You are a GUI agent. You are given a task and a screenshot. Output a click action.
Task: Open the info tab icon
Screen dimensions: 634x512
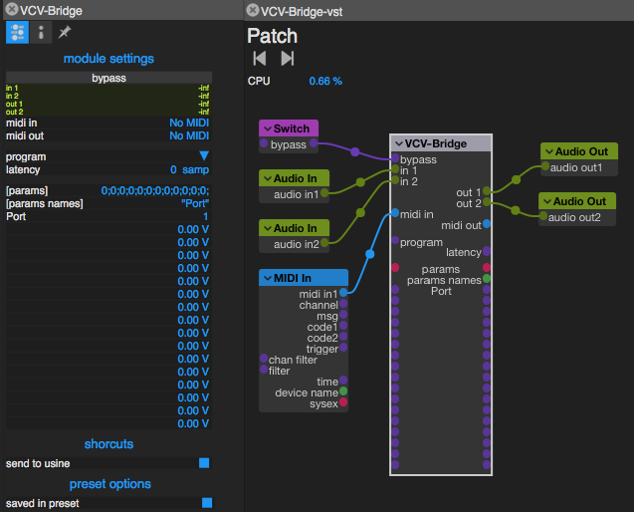[41, 33]
